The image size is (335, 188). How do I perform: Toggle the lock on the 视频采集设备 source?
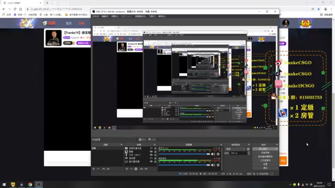[x=155, y=148]
